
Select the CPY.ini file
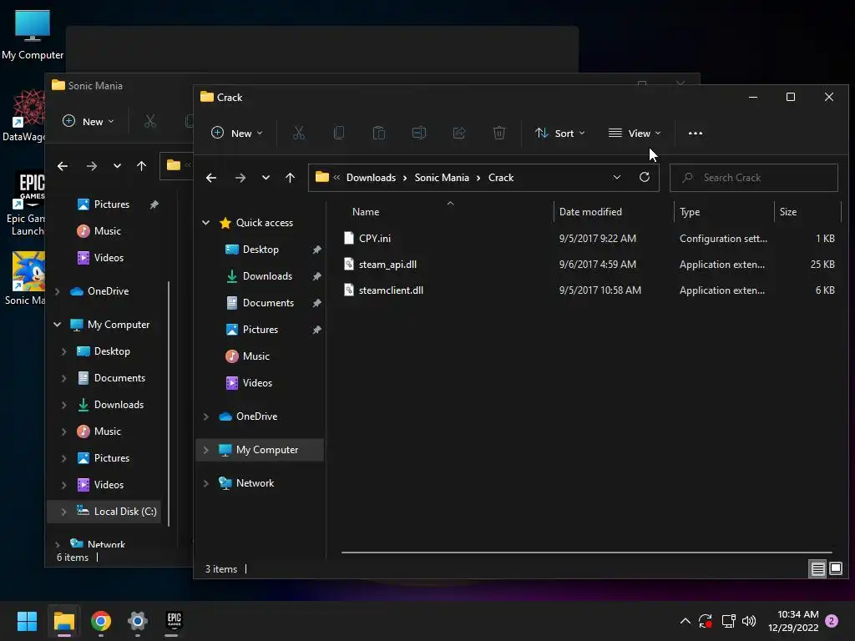click(375, 238)
